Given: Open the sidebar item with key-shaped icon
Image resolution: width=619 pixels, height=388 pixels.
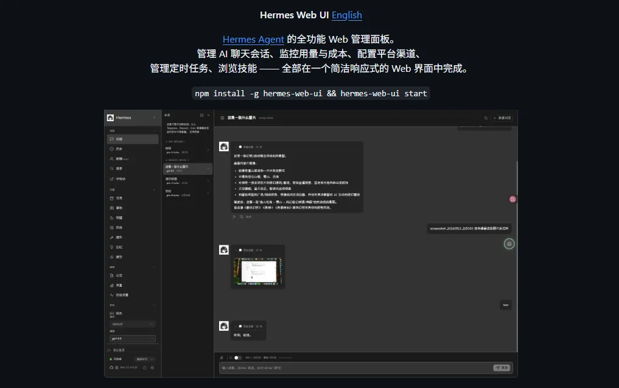Looking at the screenshot, I should (x=133, y=238).
